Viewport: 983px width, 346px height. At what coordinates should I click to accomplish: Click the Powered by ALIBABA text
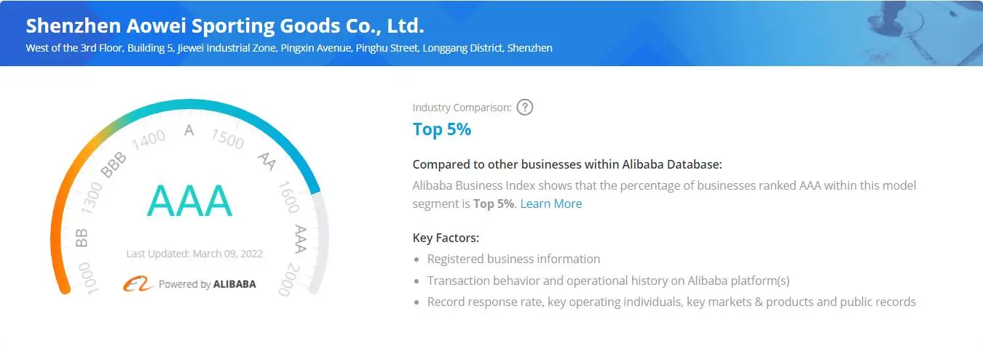(207, 284)
